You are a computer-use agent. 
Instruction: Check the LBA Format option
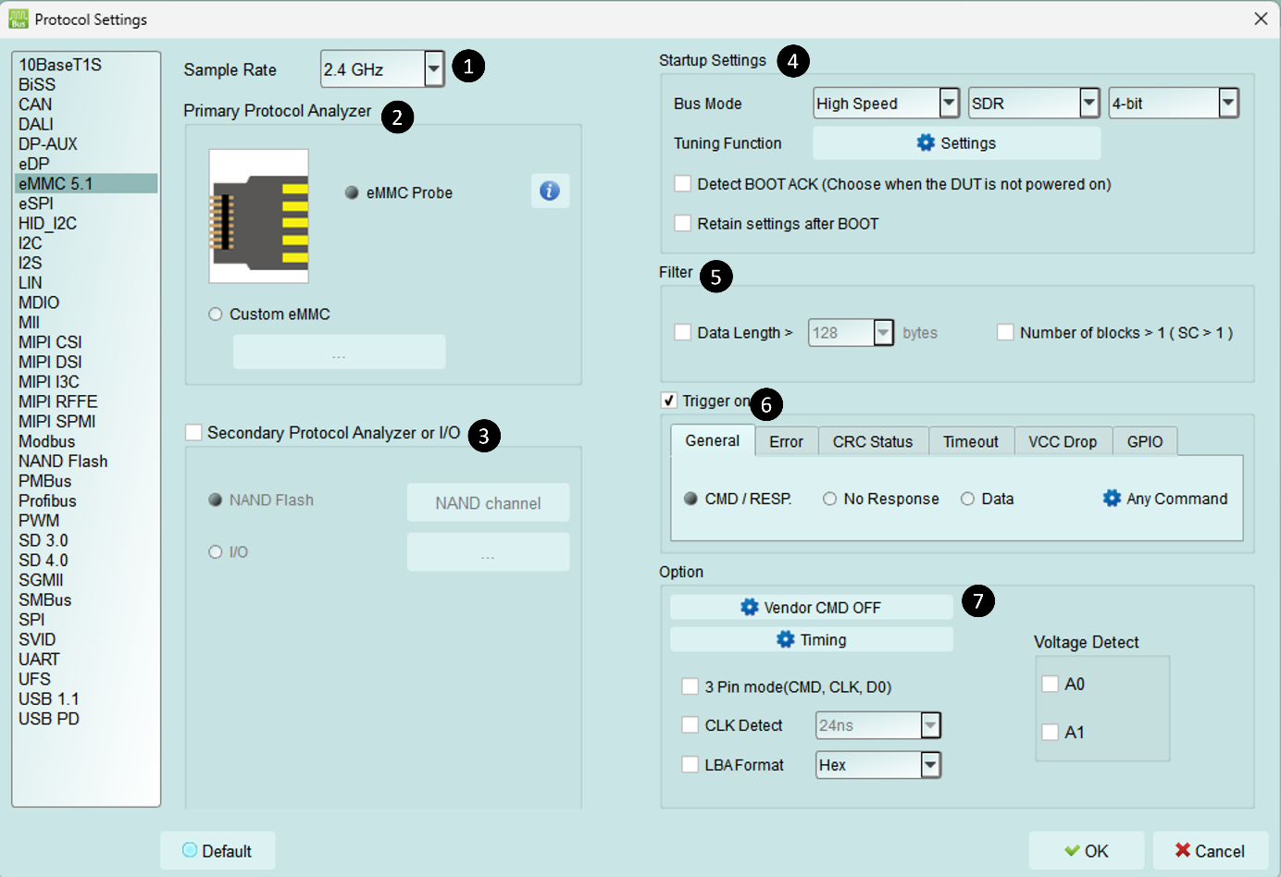click(x=690, y=764)
